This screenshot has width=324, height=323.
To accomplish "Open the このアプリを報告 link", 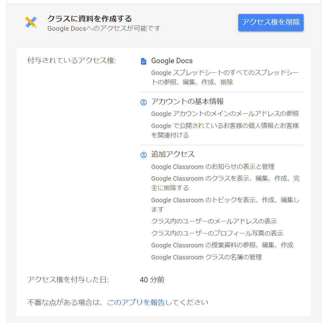I will (136, 302).
